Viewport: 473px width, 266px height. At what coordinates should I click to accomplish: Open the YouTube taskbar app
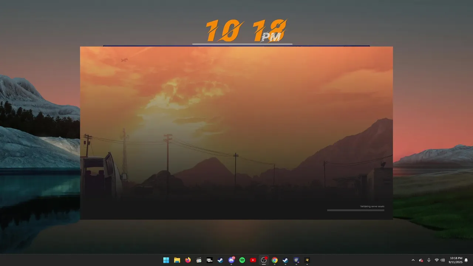point(253,260)
